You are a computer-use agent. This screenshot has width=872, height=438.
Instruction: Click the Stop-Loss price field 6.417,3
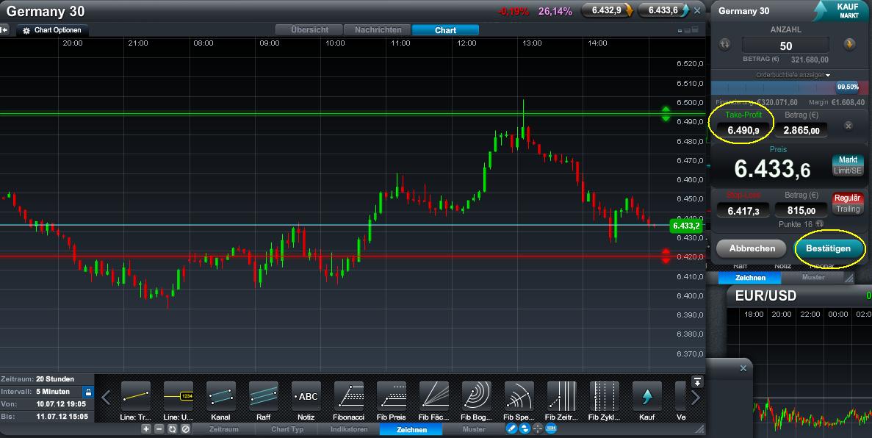pos(743,210)
